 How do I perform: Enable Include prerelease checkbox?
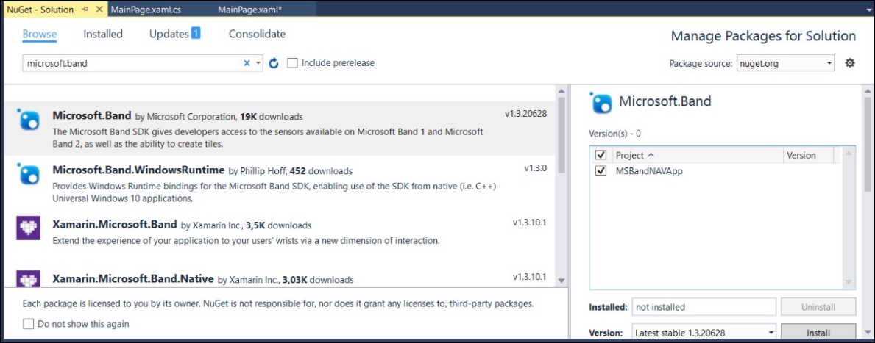(292, 63)
